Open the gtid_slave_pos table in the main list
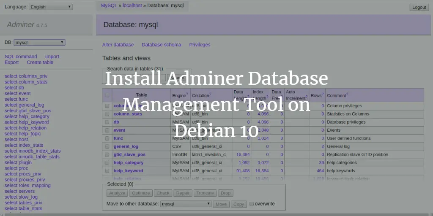This screenshot has height=216, width=433. pos(129,154)
